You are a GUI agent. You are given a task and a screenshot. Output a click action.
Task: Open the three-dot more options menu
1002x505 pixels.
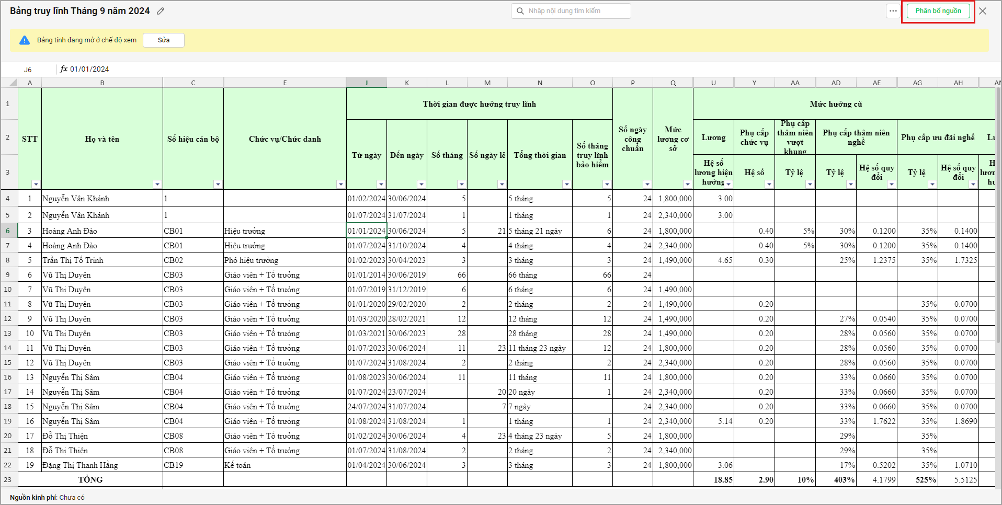click(x=893, y=11)
